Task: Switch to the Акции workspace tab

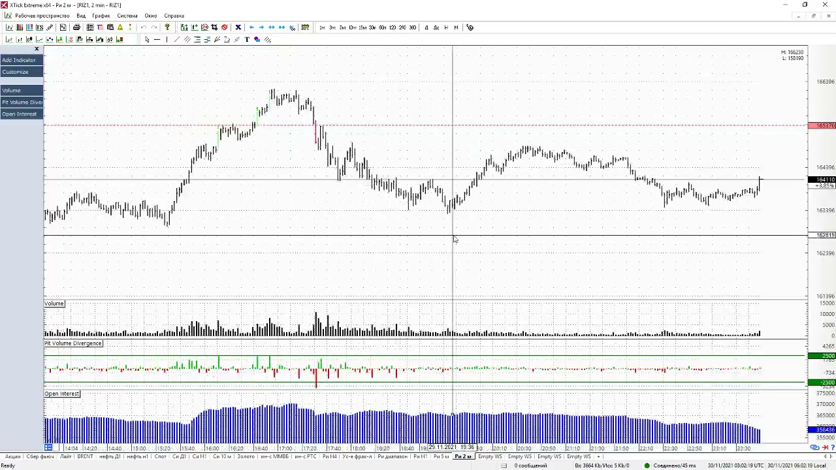Action: (12, 456)
